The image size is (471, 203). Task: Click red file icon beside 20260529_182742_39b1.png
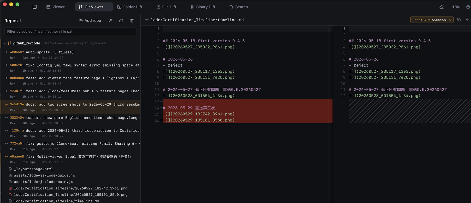[10, 188]
